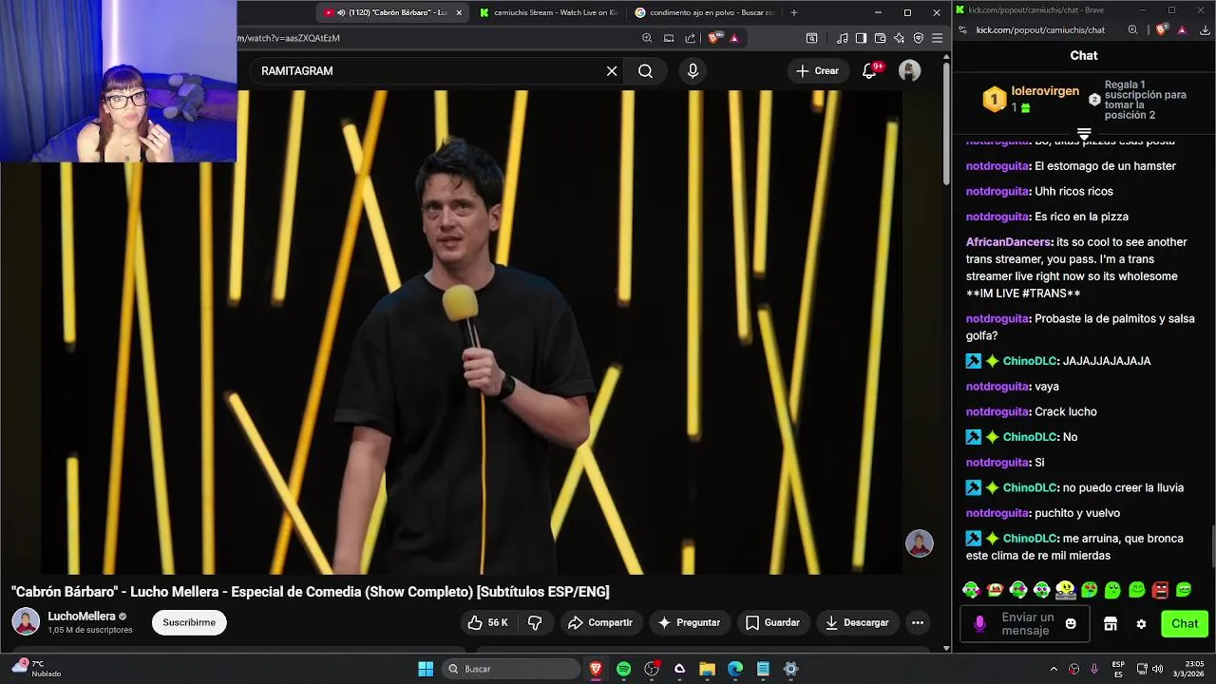Click AfricanDancers username in chat
The width and height of the screenshot is (1216, 684).
1009,242
